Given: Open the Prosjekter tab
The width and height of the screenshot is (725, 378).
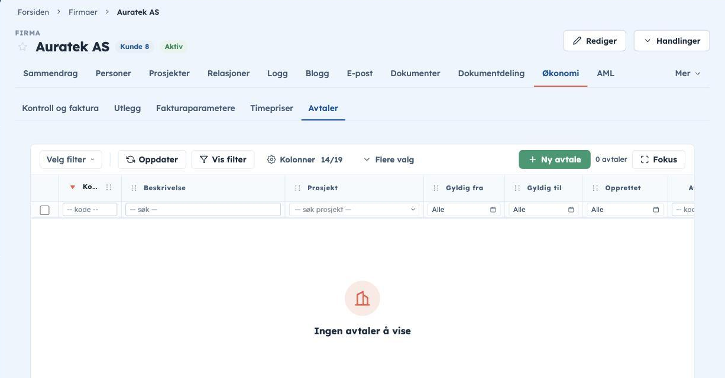Looking at the screenshot, I should pyautogui.click(x=169, y=73).
